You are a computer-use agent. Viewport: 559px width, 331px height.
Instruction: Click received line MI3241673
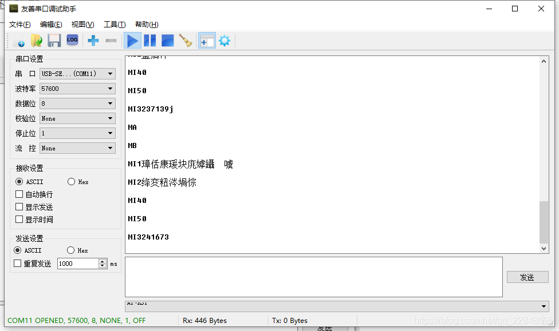[x=148, y=237]
